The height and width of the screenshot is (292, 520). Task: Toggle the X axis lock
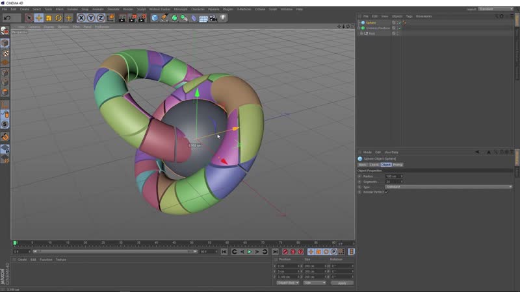coord(81,18)
